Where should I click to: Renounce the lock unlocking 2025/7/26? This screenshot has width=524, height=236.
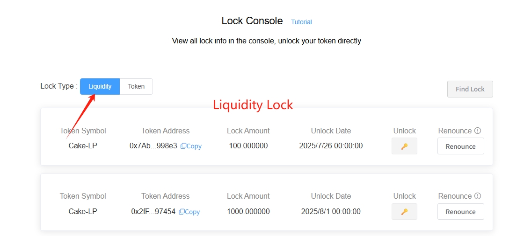click(460, 146)
